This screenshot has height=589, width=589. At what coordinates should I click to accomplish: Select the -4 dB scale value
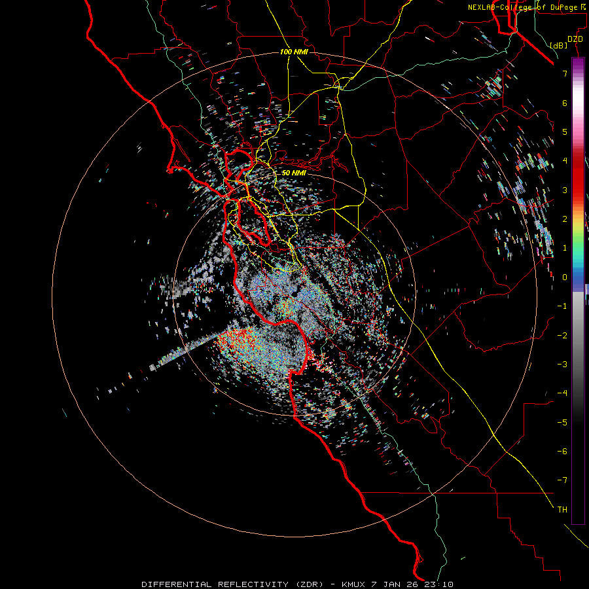tap(562, 393)
